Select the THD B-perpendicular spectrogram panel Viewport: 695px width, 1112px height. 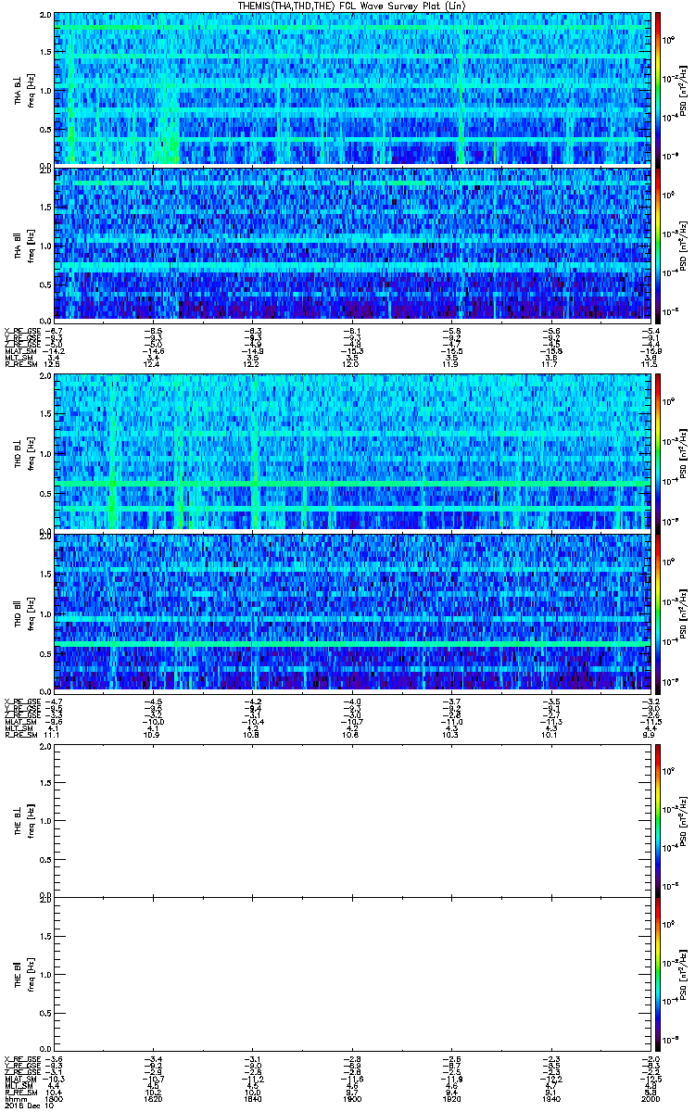[353, 452]
